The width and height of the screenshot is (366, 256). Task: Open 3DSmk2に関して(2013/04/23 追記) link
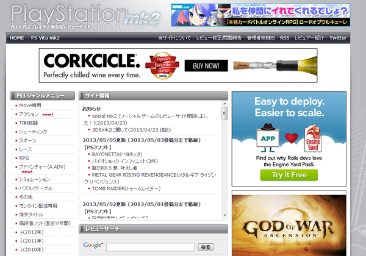131,130
